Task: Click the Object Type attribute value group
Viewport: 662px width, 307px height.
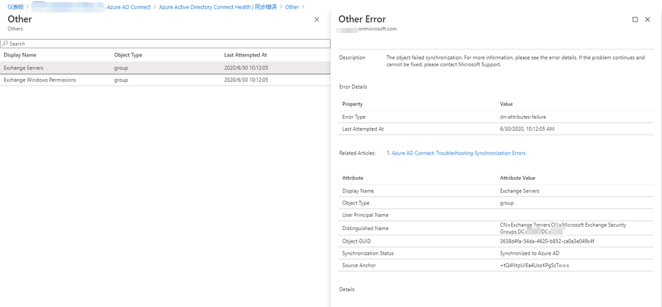Action: click(507, 203)
